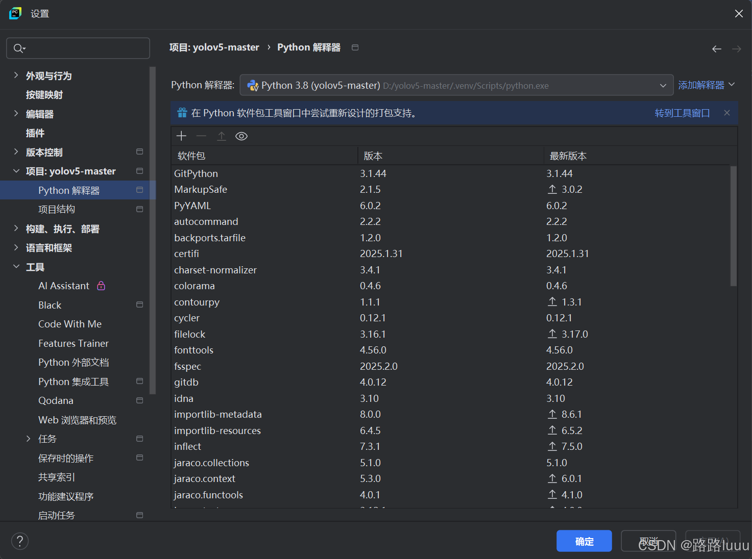
Task: Open Web 浏览器和预览 settings
Action: (77, 420)
